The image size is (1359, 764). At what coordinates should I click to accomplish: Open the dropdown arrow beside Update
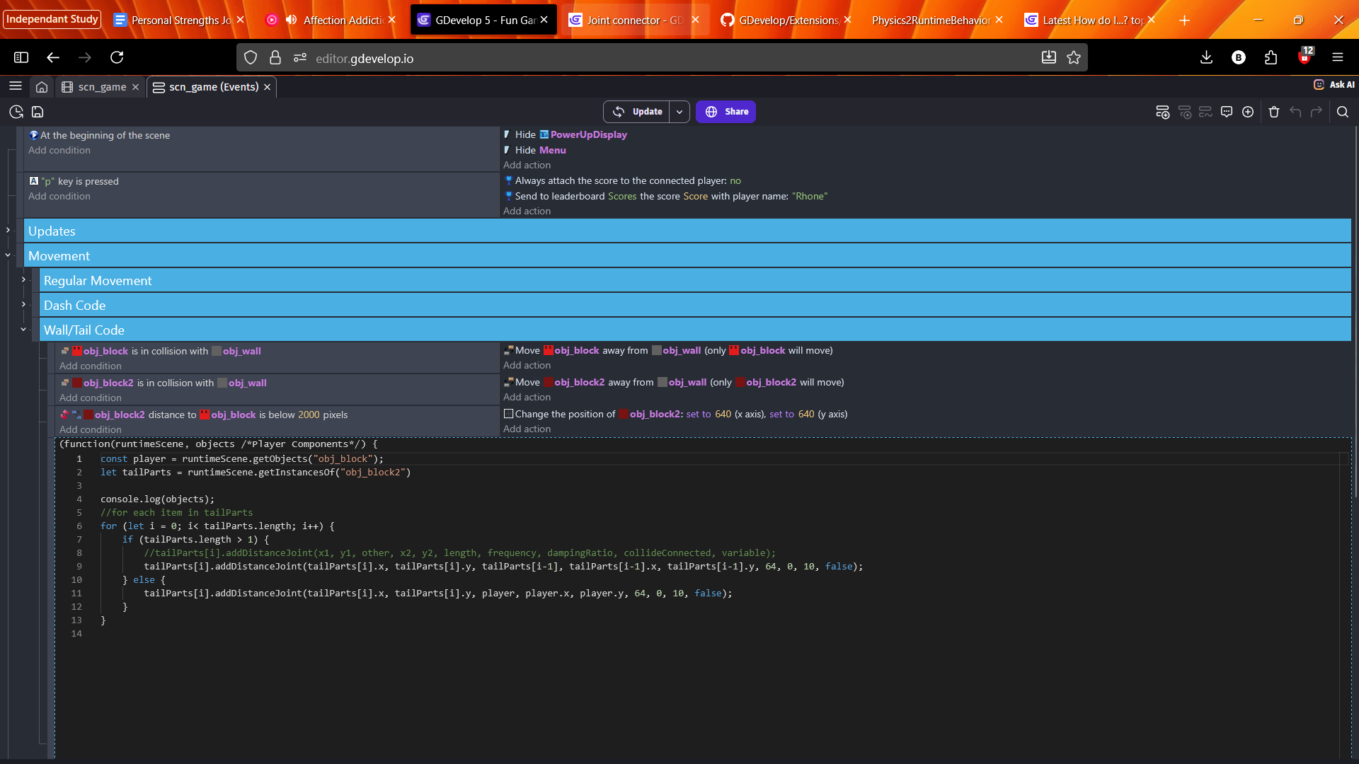pos(679,112)
